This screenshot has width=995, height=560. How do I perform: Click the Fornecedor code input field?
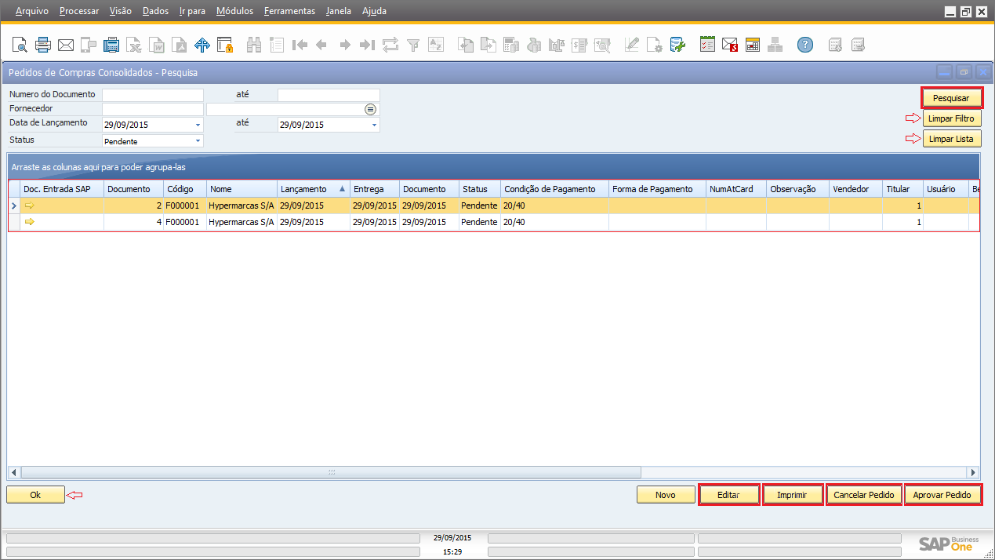click(x=153, y=109)
